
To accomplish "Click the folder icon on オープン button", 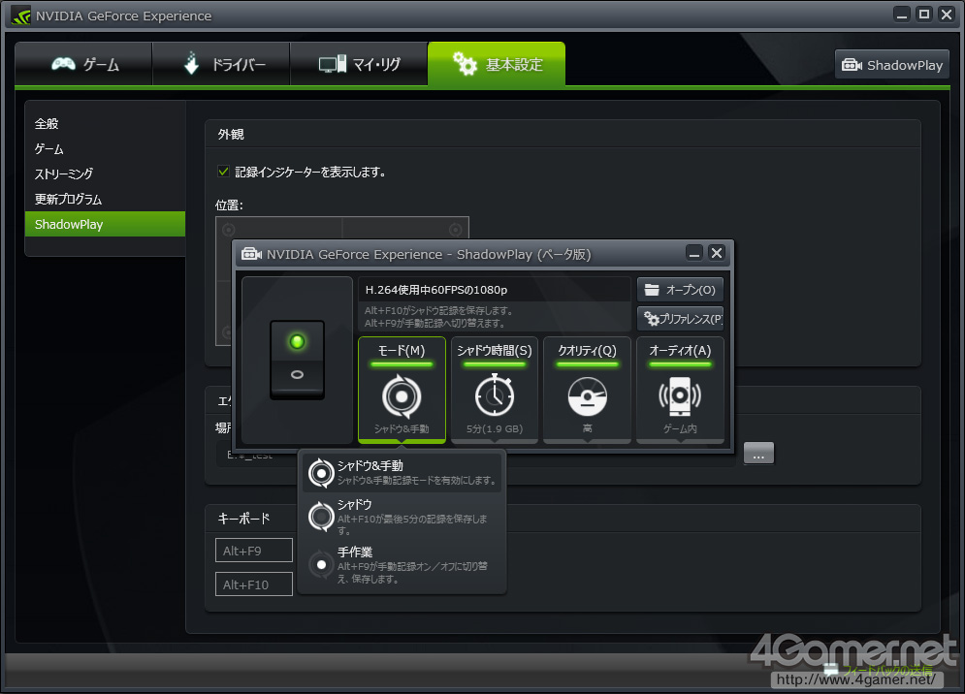I will coord(652,290).
